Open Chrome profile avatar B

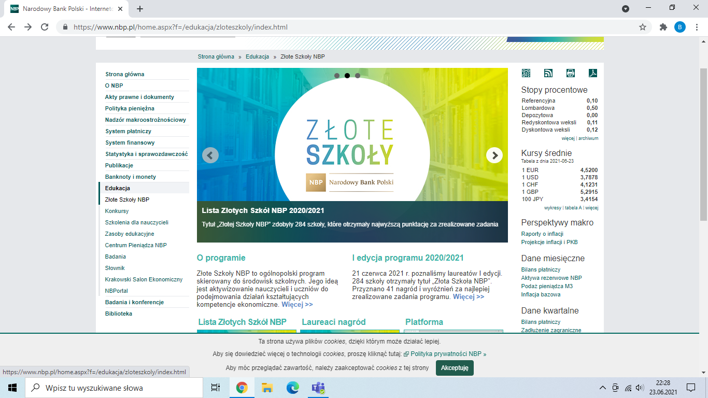click(680, 27)
